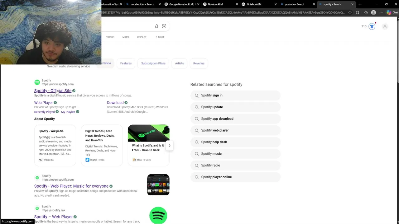Show next About Spotify carousel cards
Screen dimensions: 399x224
click(x=169, y=145)
